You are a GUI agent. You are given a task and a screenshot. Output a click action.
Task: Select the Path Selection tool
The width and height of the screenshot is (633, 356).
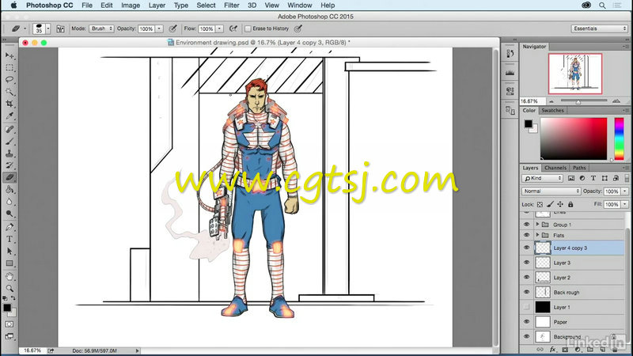tap(9, 251)
